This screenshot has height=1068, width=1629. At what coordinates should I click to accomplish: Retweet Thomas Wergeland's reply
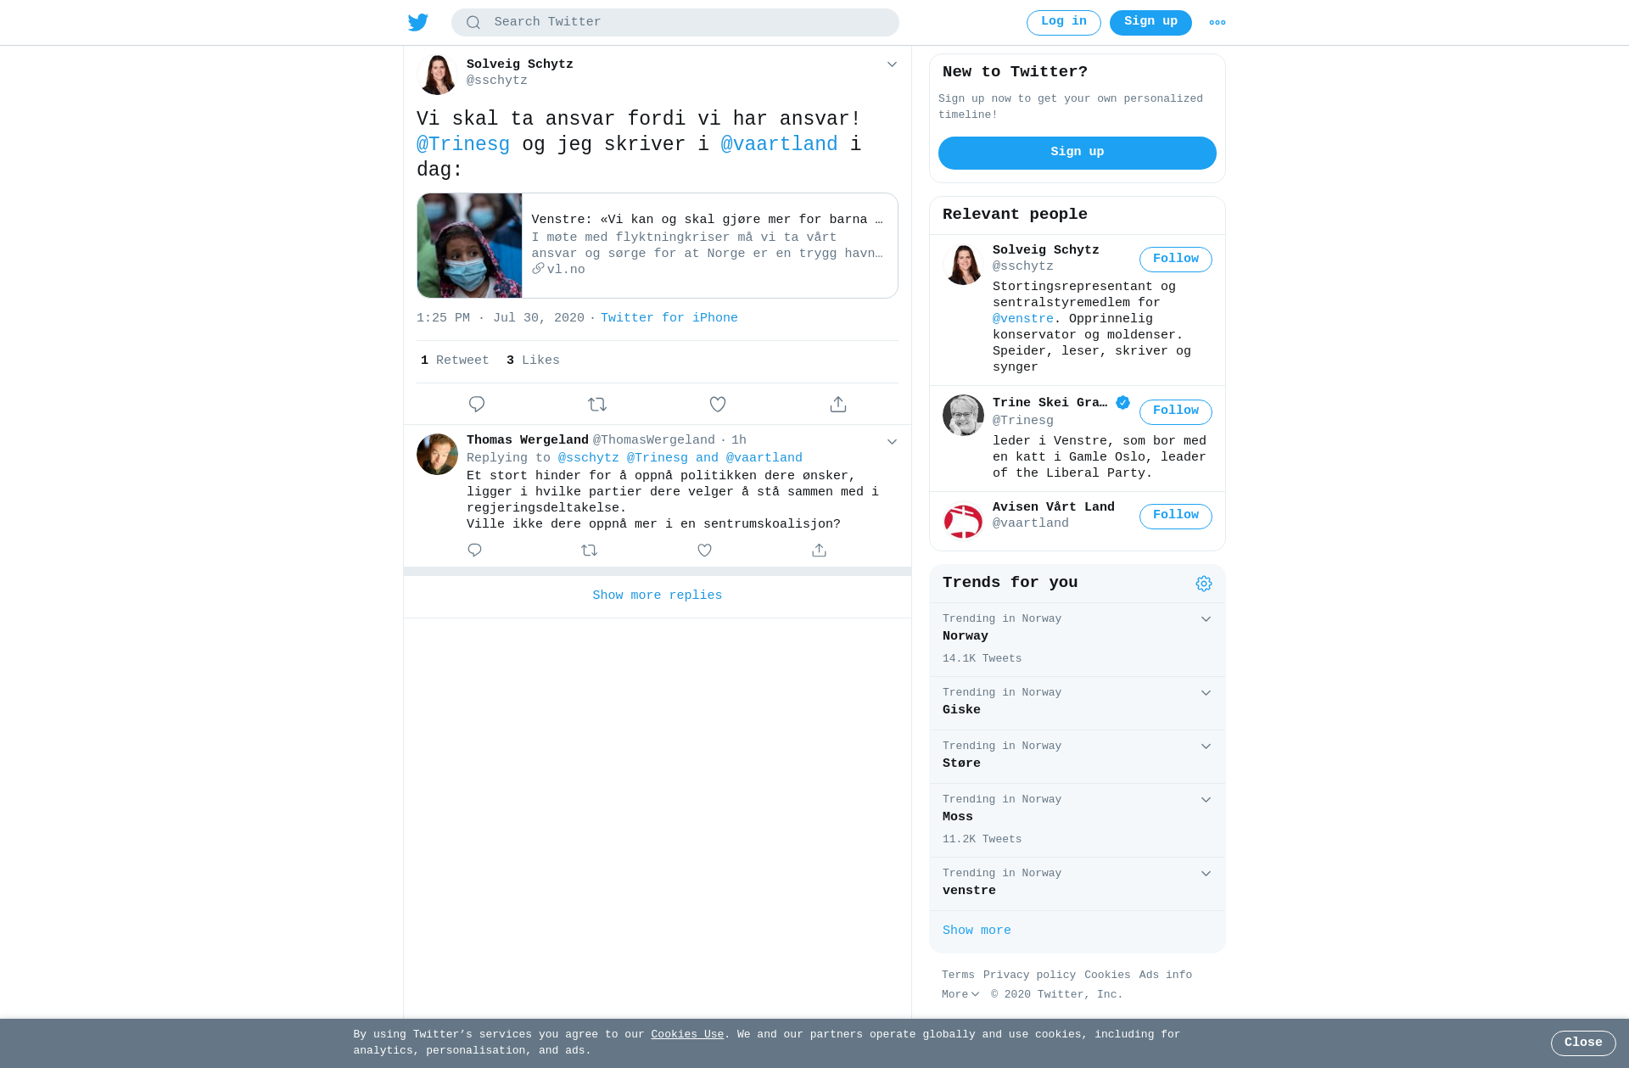click(590, 551)
